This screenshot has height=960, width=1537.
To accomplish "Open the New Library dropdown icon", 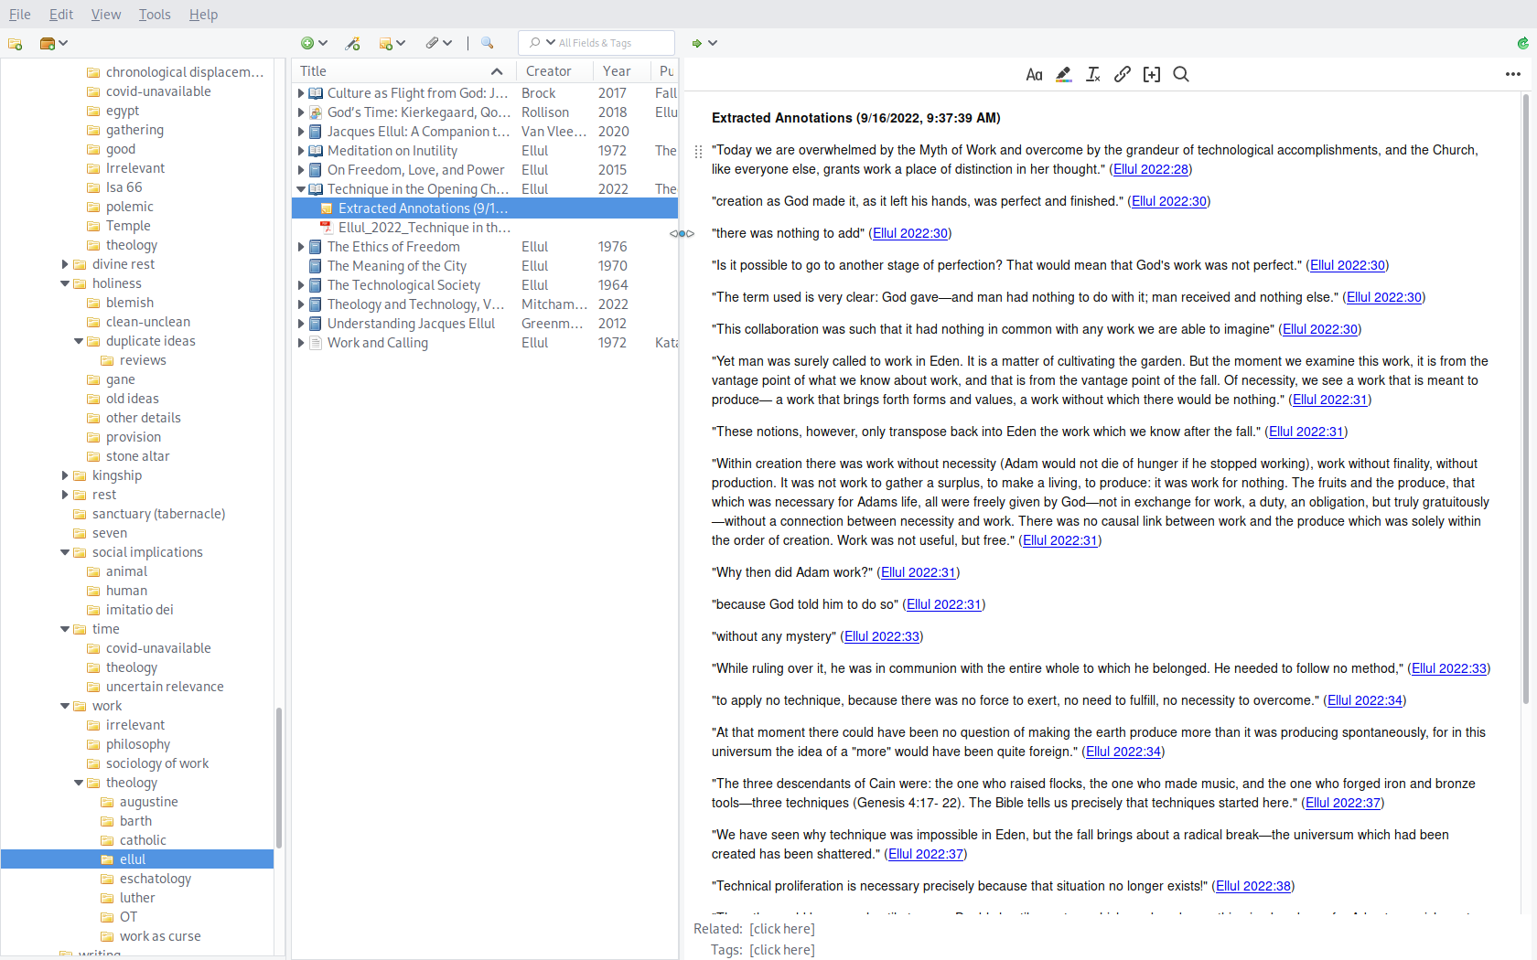I will pos(54,43).
